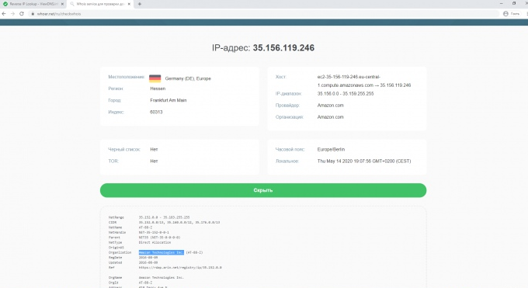The image size is (528, 288).
Task: Click the German flag icon
Action: point(155,78)
